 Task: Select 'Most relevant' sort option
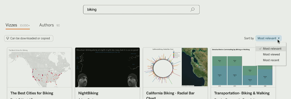[x=271, y=48]
